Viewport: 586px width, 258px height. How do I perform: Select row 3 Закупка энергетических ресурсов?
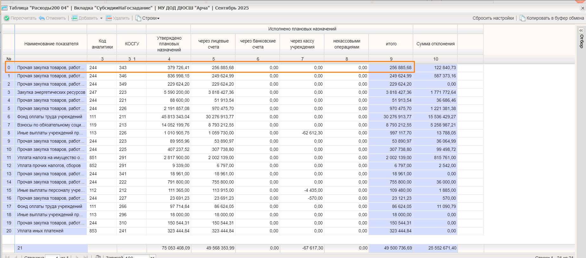coord(51,92)
